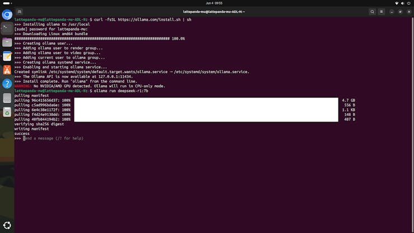Click the API address 127.0.0.1:11434 line
Viewport: 414px width, 233px height.
coord(73,76)
